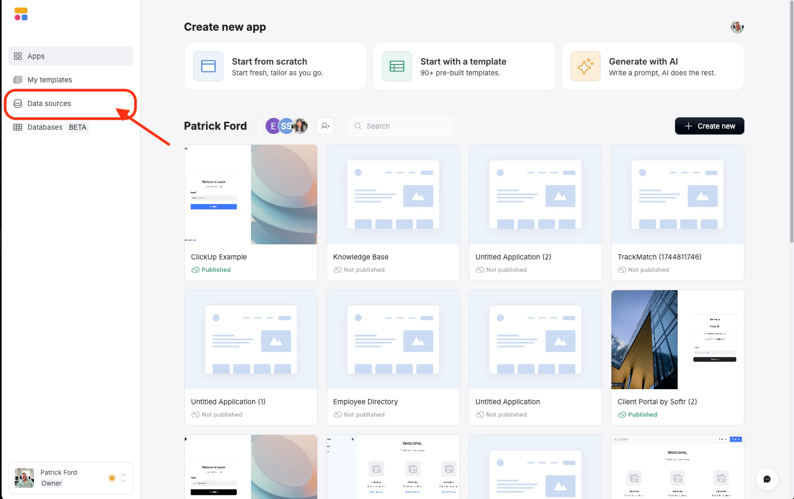Click Not published icon under Knowledge Base
Screen dimensions: 794x499
pos(337,270)
